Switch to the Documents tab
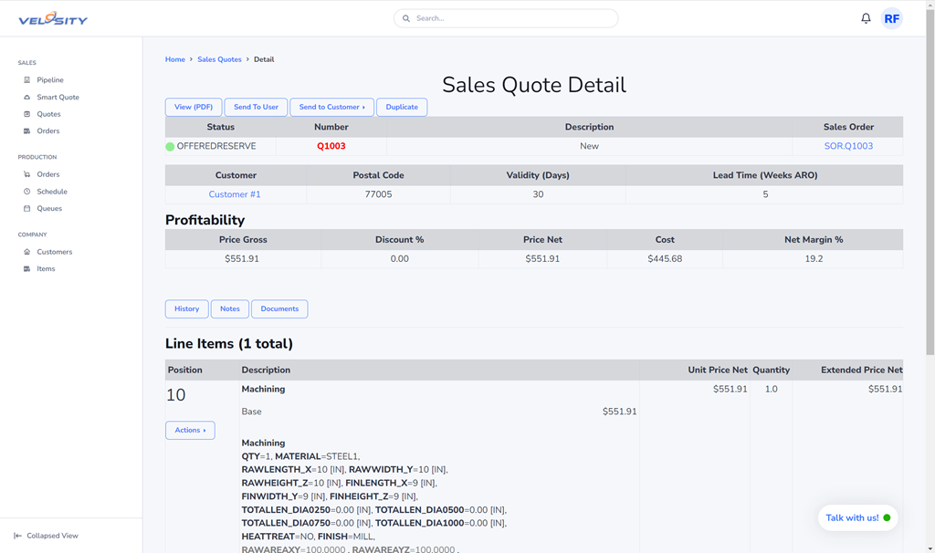 pos(279,309)
